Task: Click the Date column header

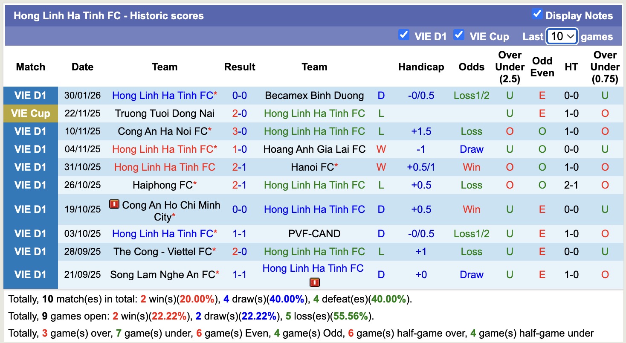Action: pos(82,67)
